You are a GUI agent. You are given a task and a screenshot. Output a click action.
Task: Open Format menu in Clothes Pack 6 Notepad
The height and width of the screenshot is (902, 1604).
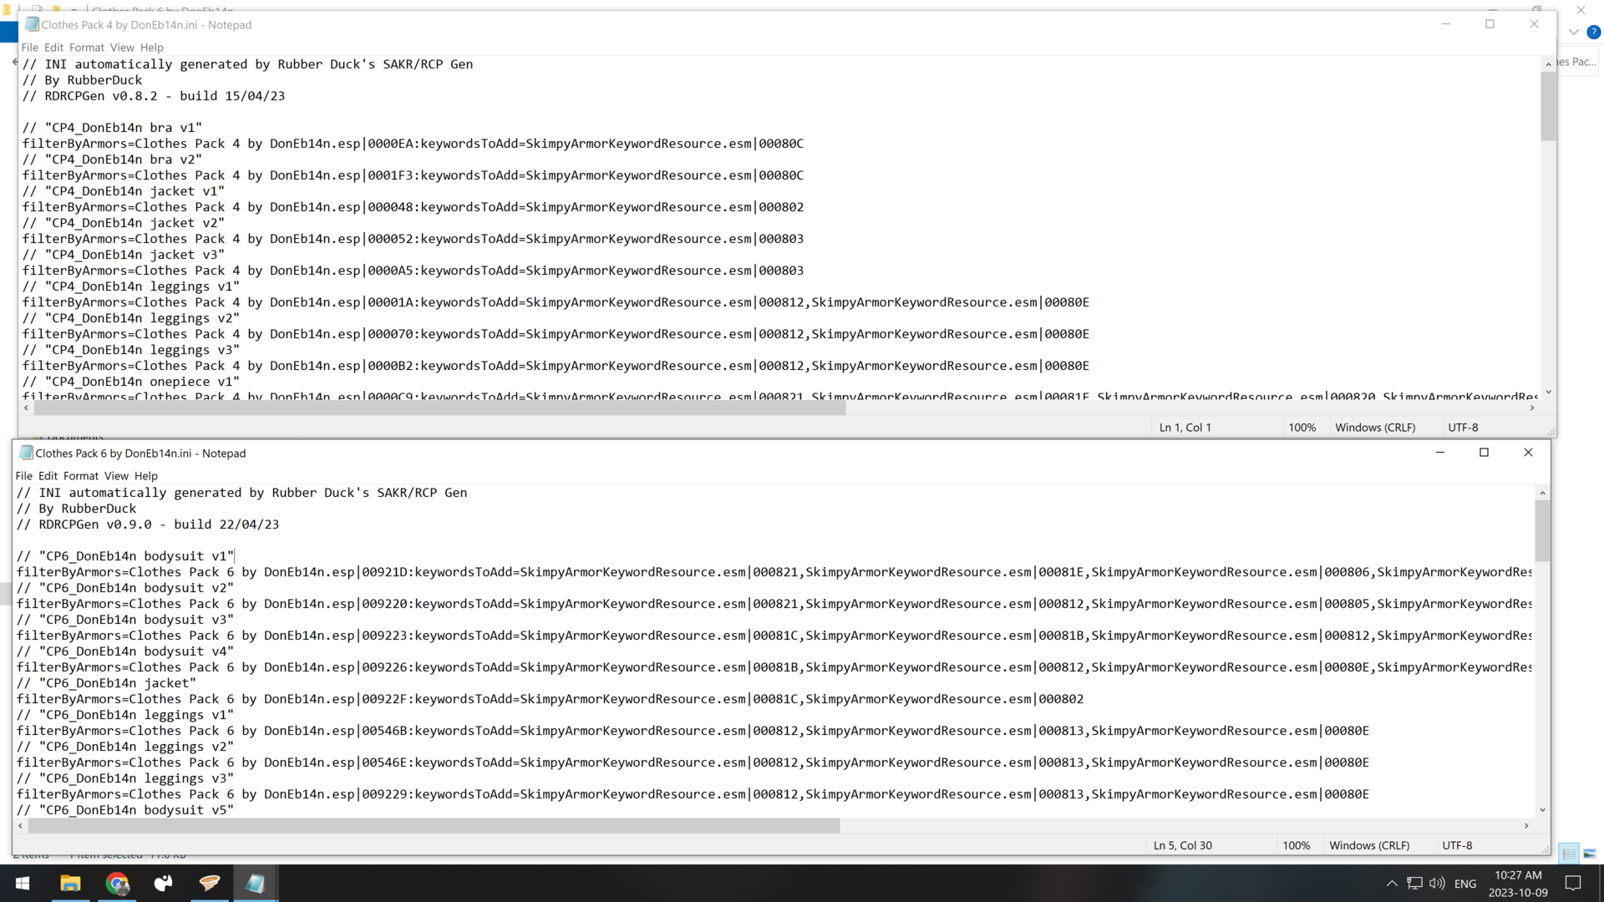pos(81,476)
